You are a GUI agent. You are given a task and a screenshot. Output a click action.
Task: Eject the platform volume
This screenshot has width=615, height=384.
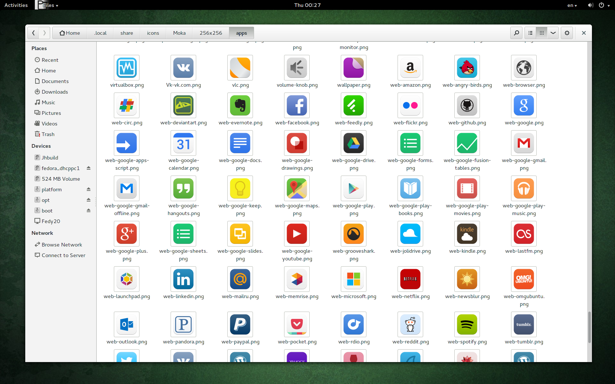click(x=89, y=189)
